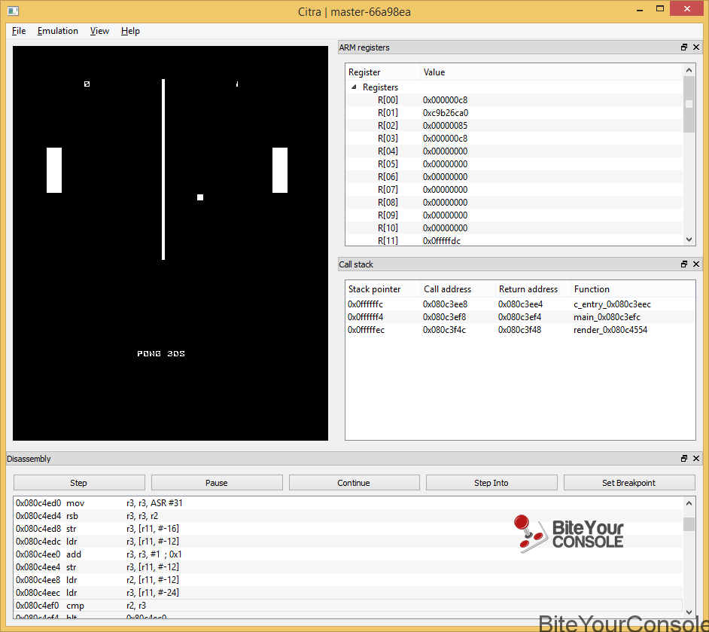Screen dimensions: 709x632
Task: Click the left Pong paddle
Action: (x=54, y=170)
